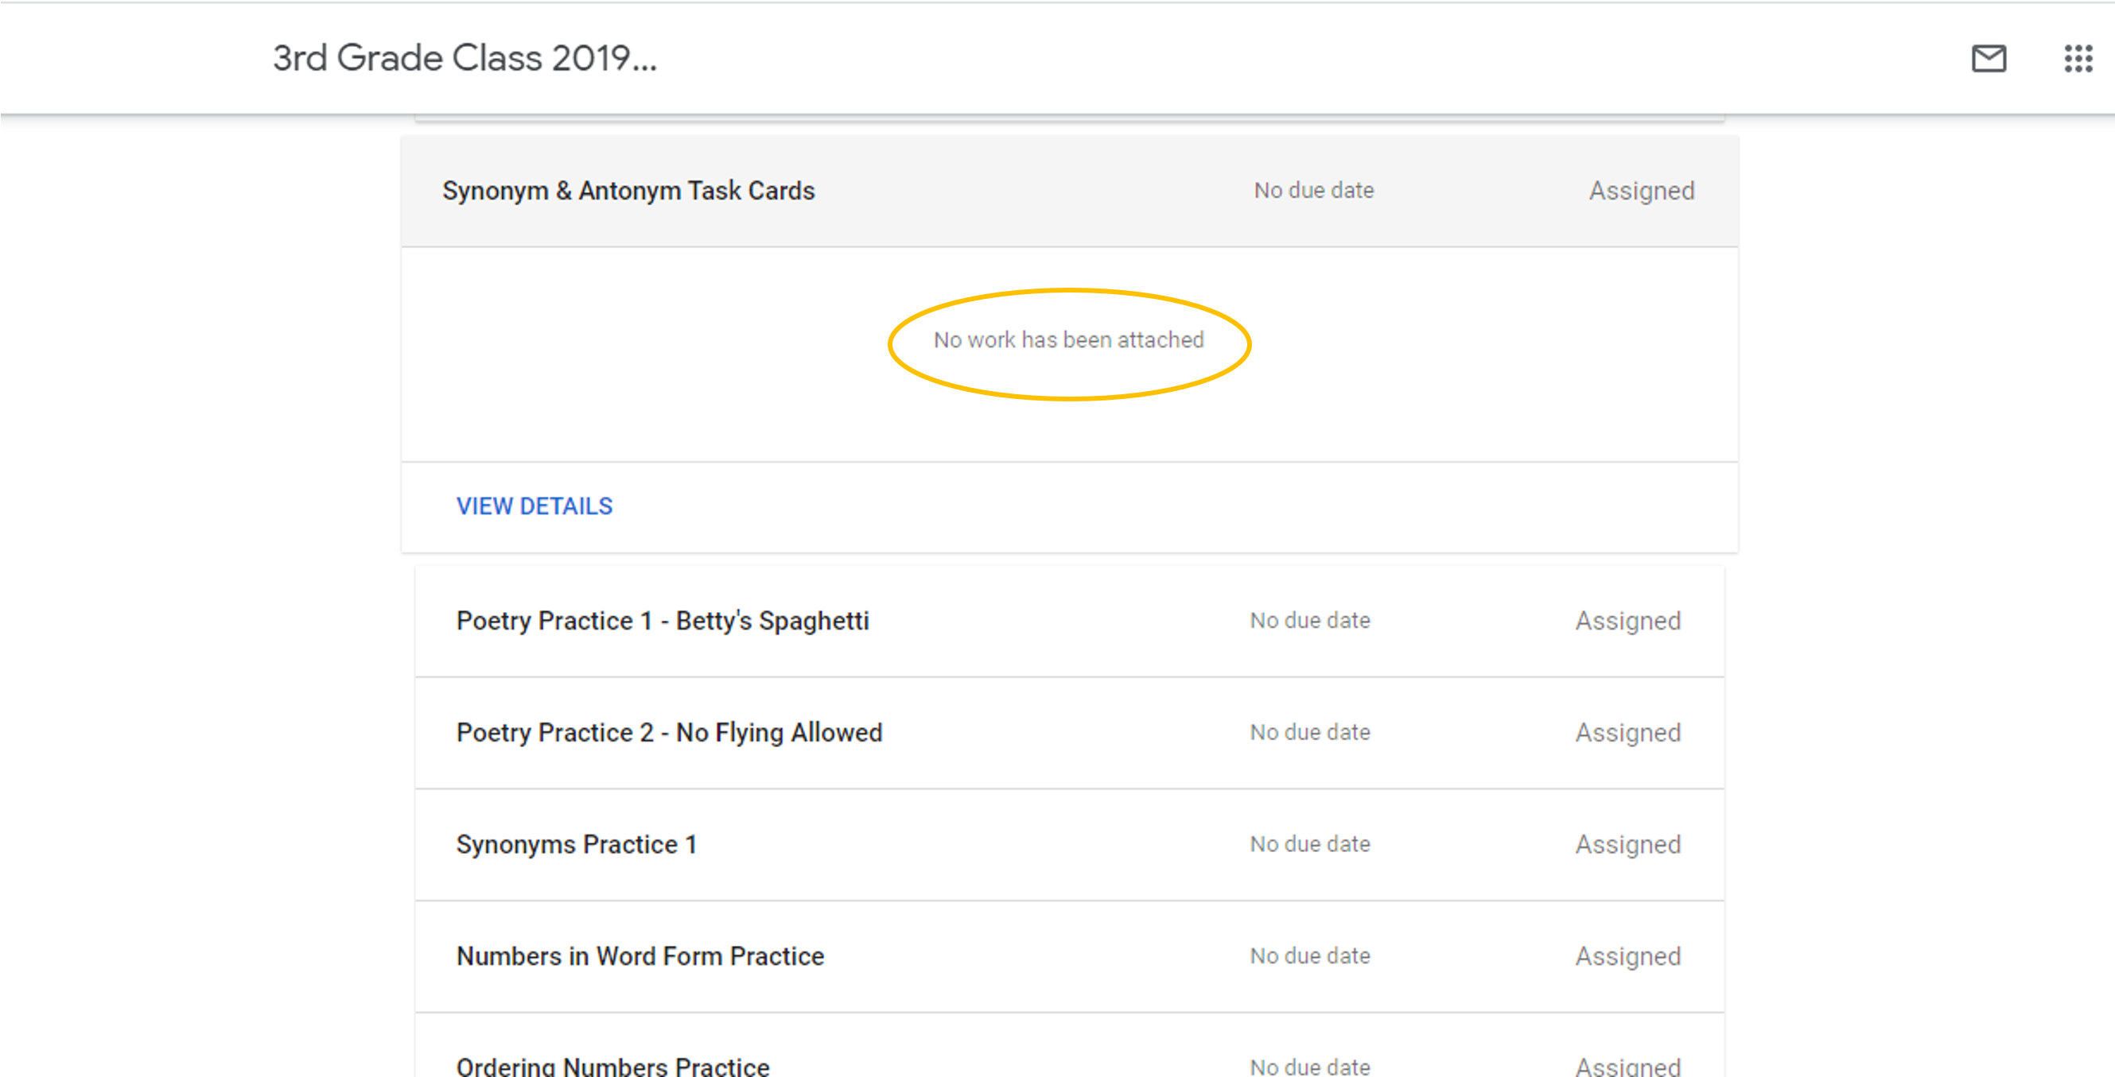
Task: Click the 3rd Grade Class 2019 title
Action: tap(465, 58)
